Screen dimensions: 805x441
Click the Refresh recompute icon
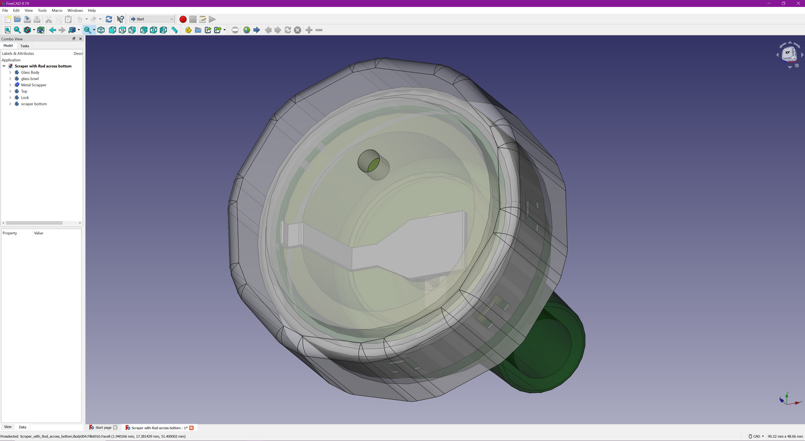point(109,19)
